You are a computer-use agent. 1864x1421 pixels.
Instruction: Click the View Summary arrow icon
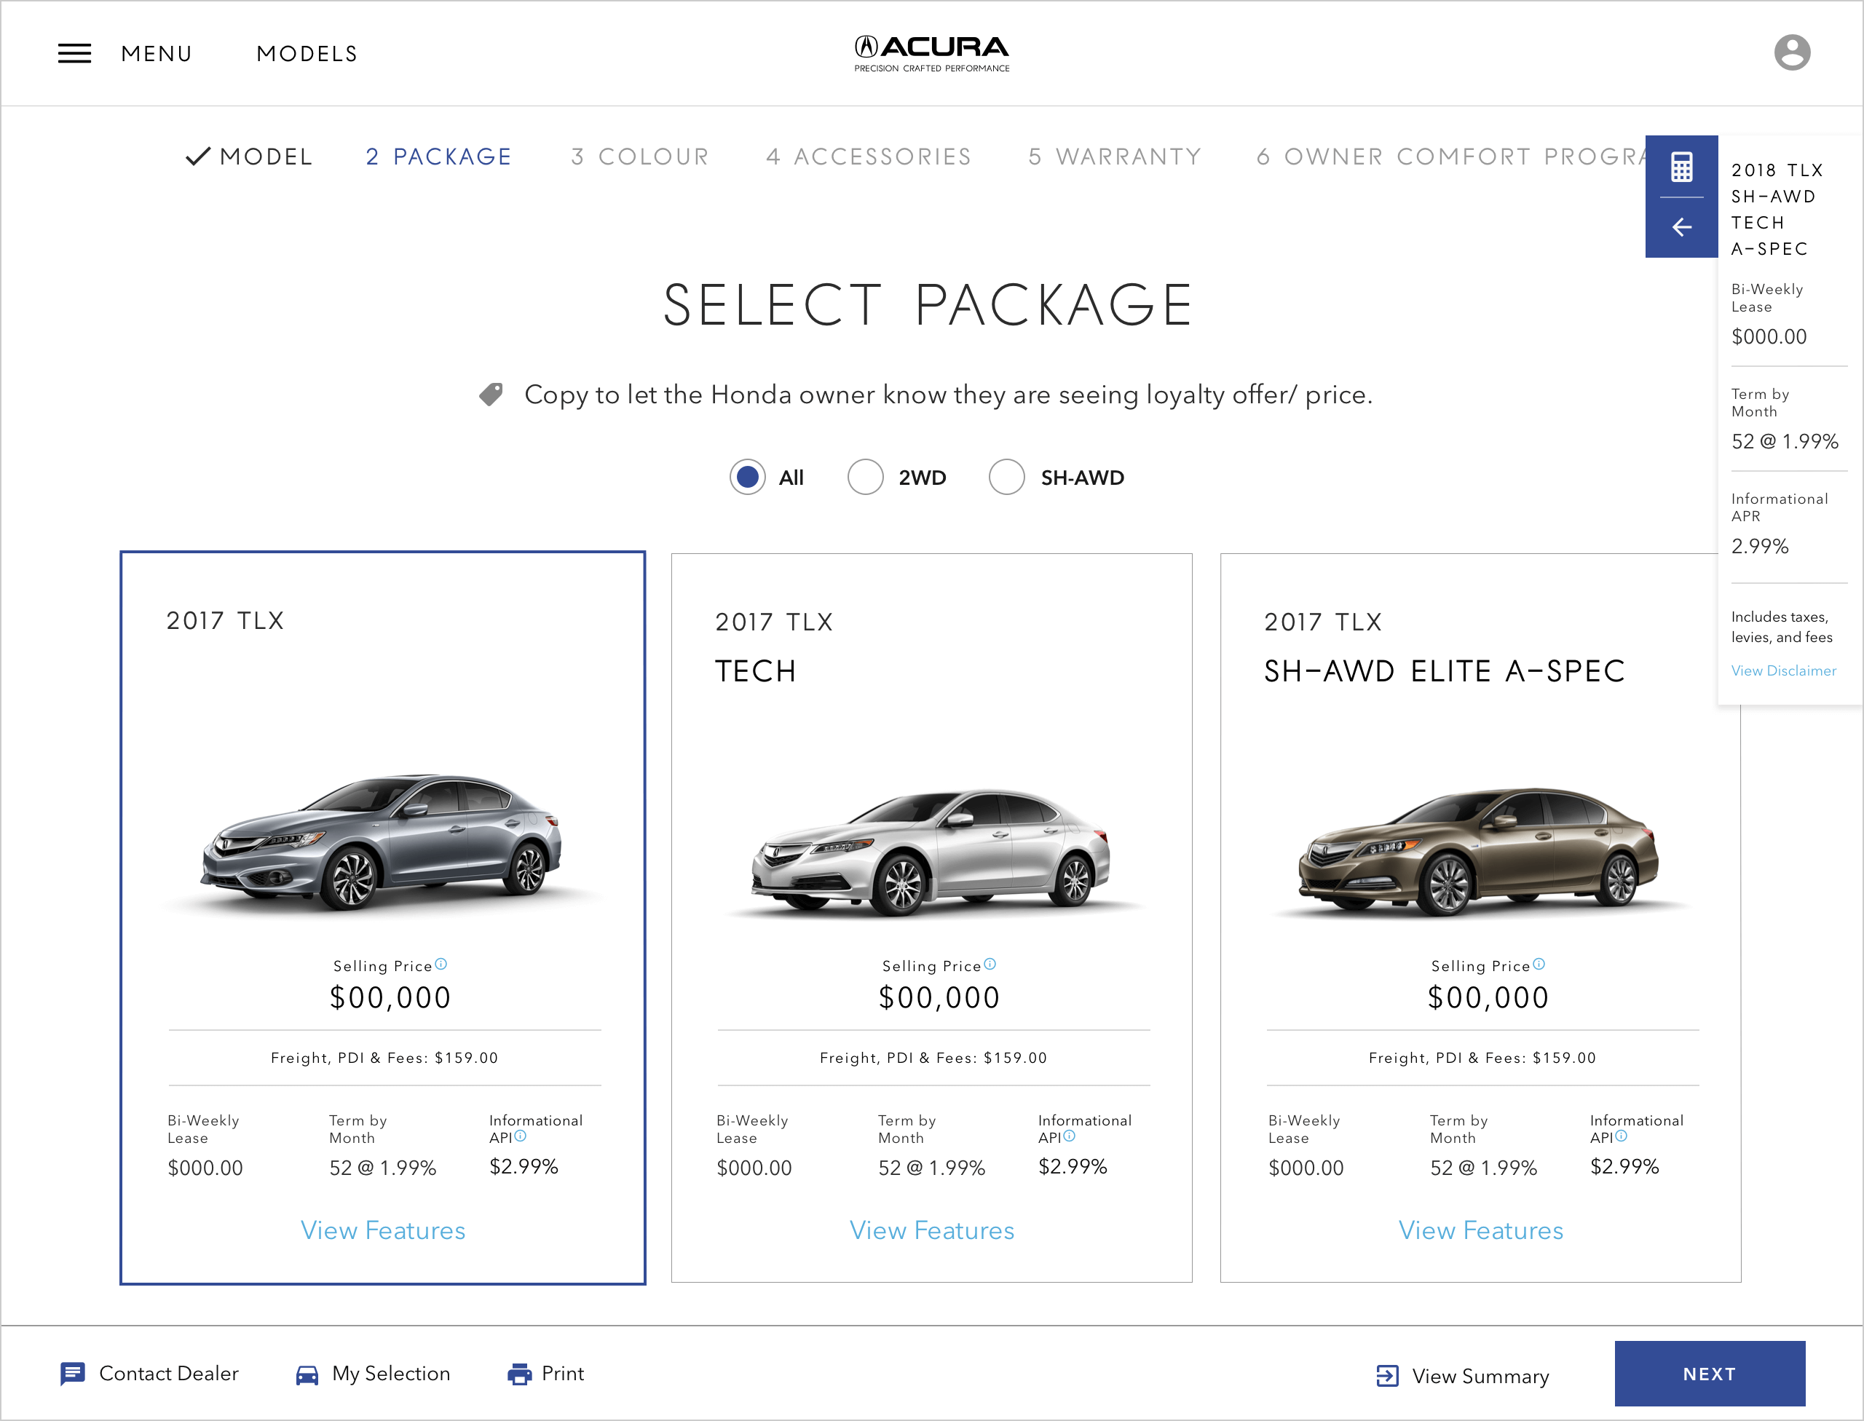[x=1387, y=1375]
